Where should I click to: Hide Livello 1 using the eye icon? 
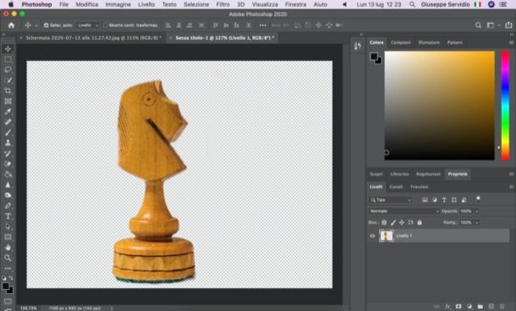tap(372, 236)
